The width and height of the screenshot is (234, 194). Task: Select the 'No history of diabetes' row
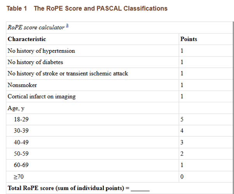point(119,62)
